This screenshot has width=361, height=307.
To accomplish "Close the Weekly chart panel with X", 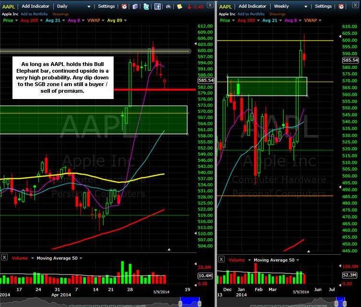I will pos(355,5).
